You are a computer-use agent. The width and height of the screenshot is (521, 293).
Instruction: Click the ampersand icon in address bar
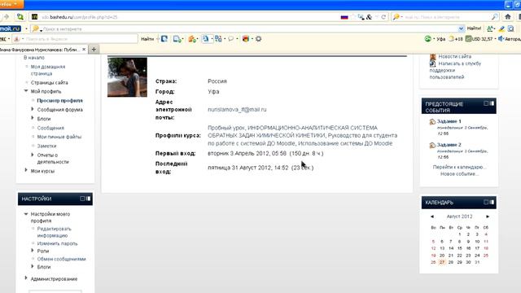point(369,17)
